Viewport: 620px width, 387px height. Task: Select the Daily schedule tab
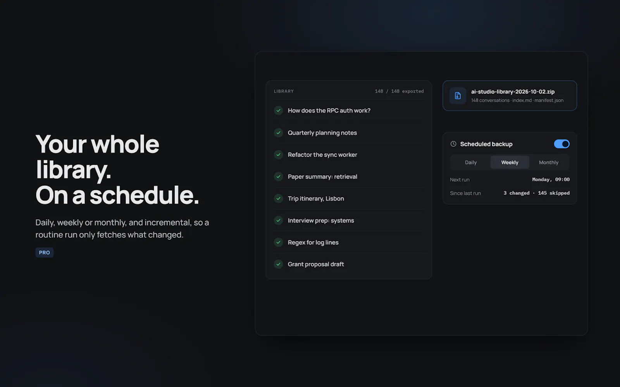[471, 163]
